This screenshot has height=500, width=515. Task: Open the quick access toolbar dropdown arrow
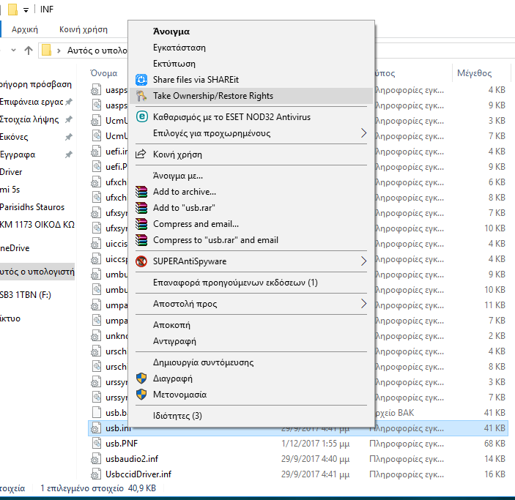pos(26,10)
